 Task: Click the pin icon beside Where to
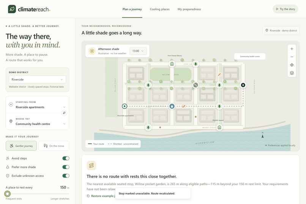11,121
